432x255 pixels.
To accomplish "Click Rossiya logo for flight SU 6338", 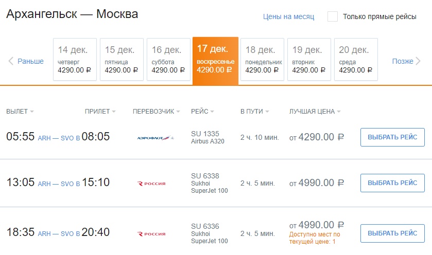I will (151, 184).
